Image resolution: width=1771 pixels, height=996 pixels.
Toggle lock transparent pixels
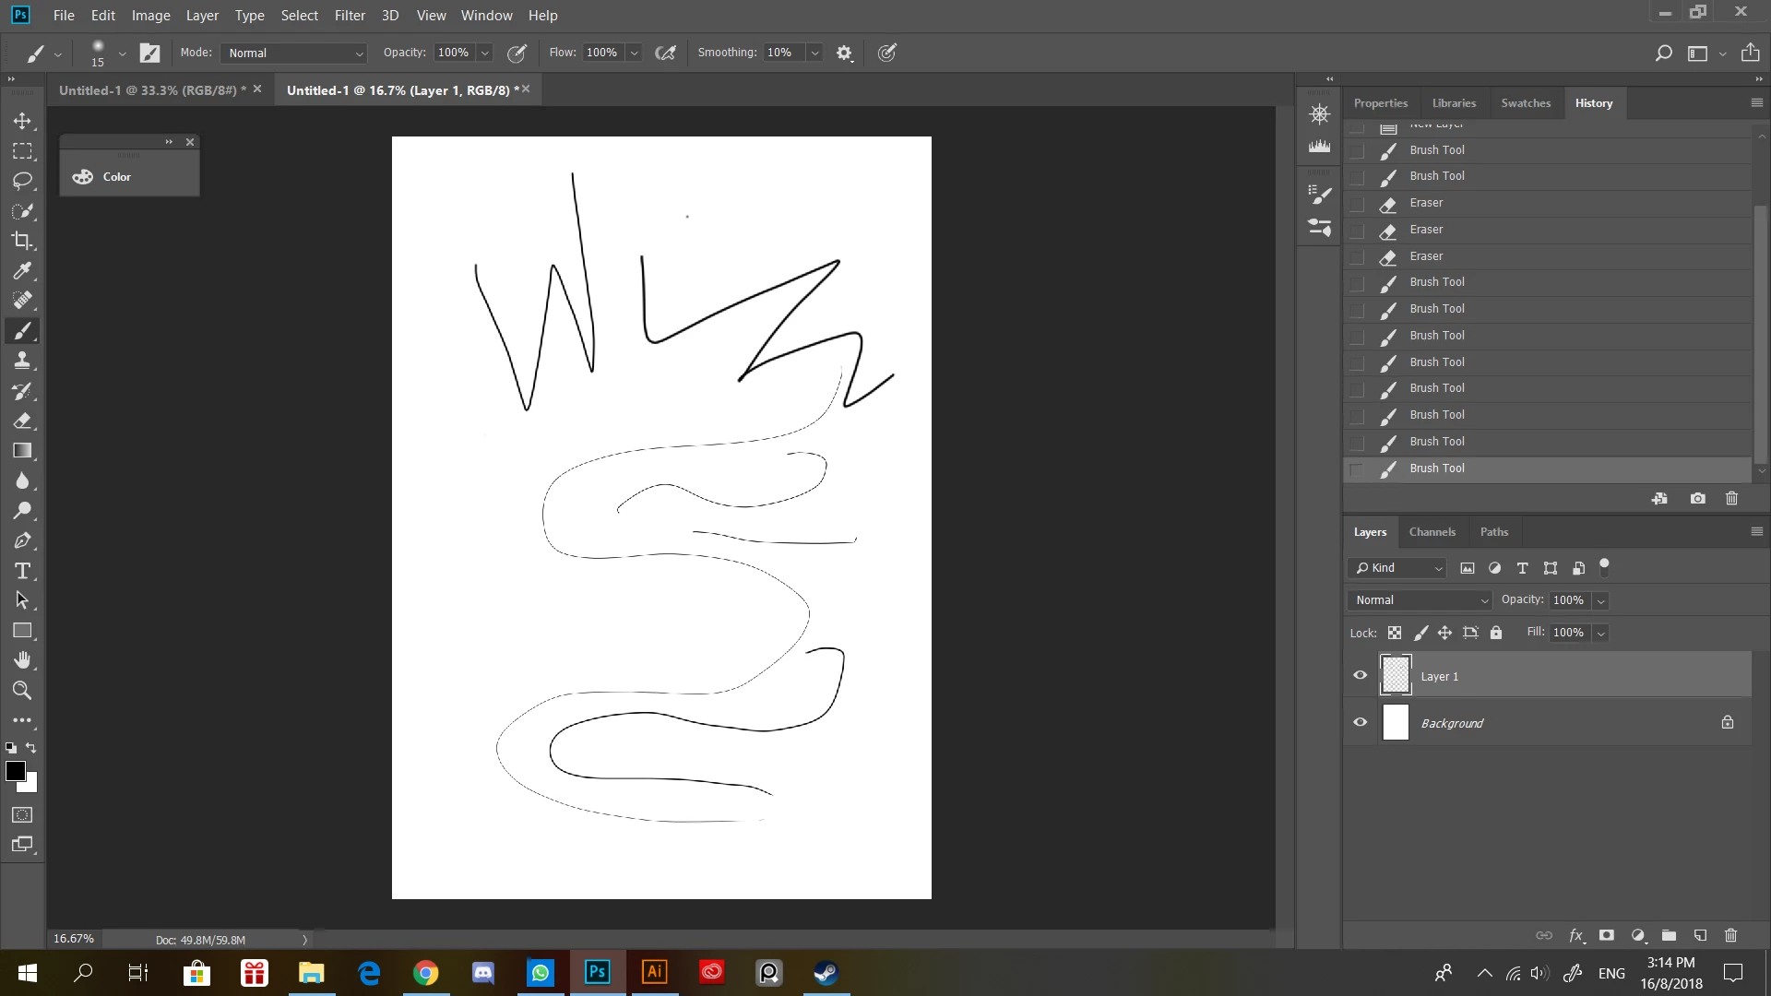tap(1395, 633)
